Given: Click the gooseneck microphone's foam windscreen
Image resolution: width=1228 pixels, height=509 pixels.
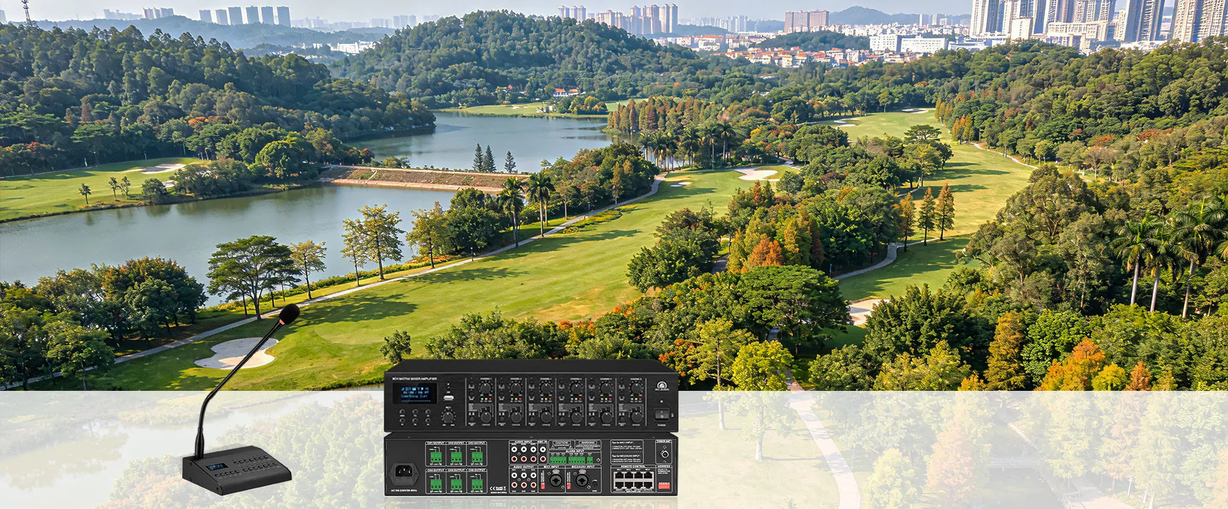Looking at the screenshot, I should (289, 314).
